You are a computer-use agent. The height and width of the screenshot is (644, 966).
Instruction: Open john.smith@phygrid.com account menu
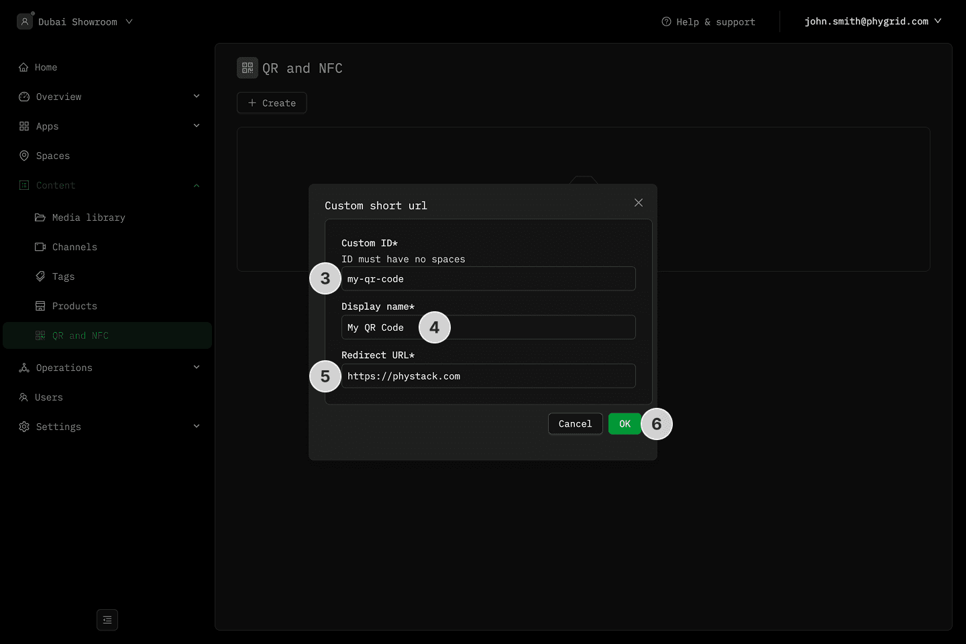(x=873, y=21)
